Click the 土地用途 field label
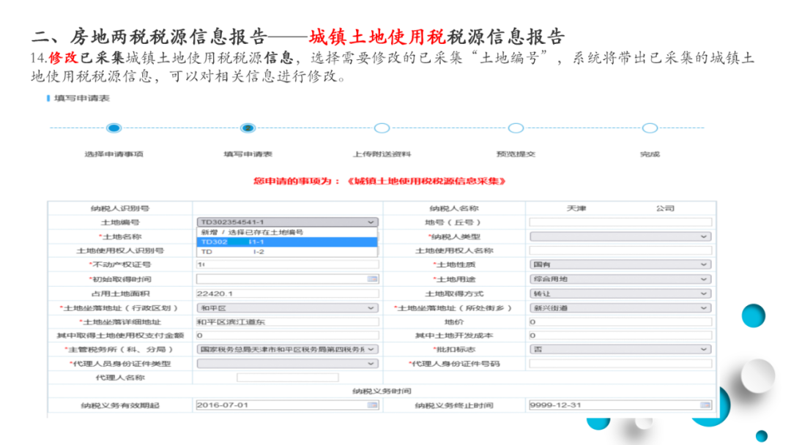 point(454,279)
